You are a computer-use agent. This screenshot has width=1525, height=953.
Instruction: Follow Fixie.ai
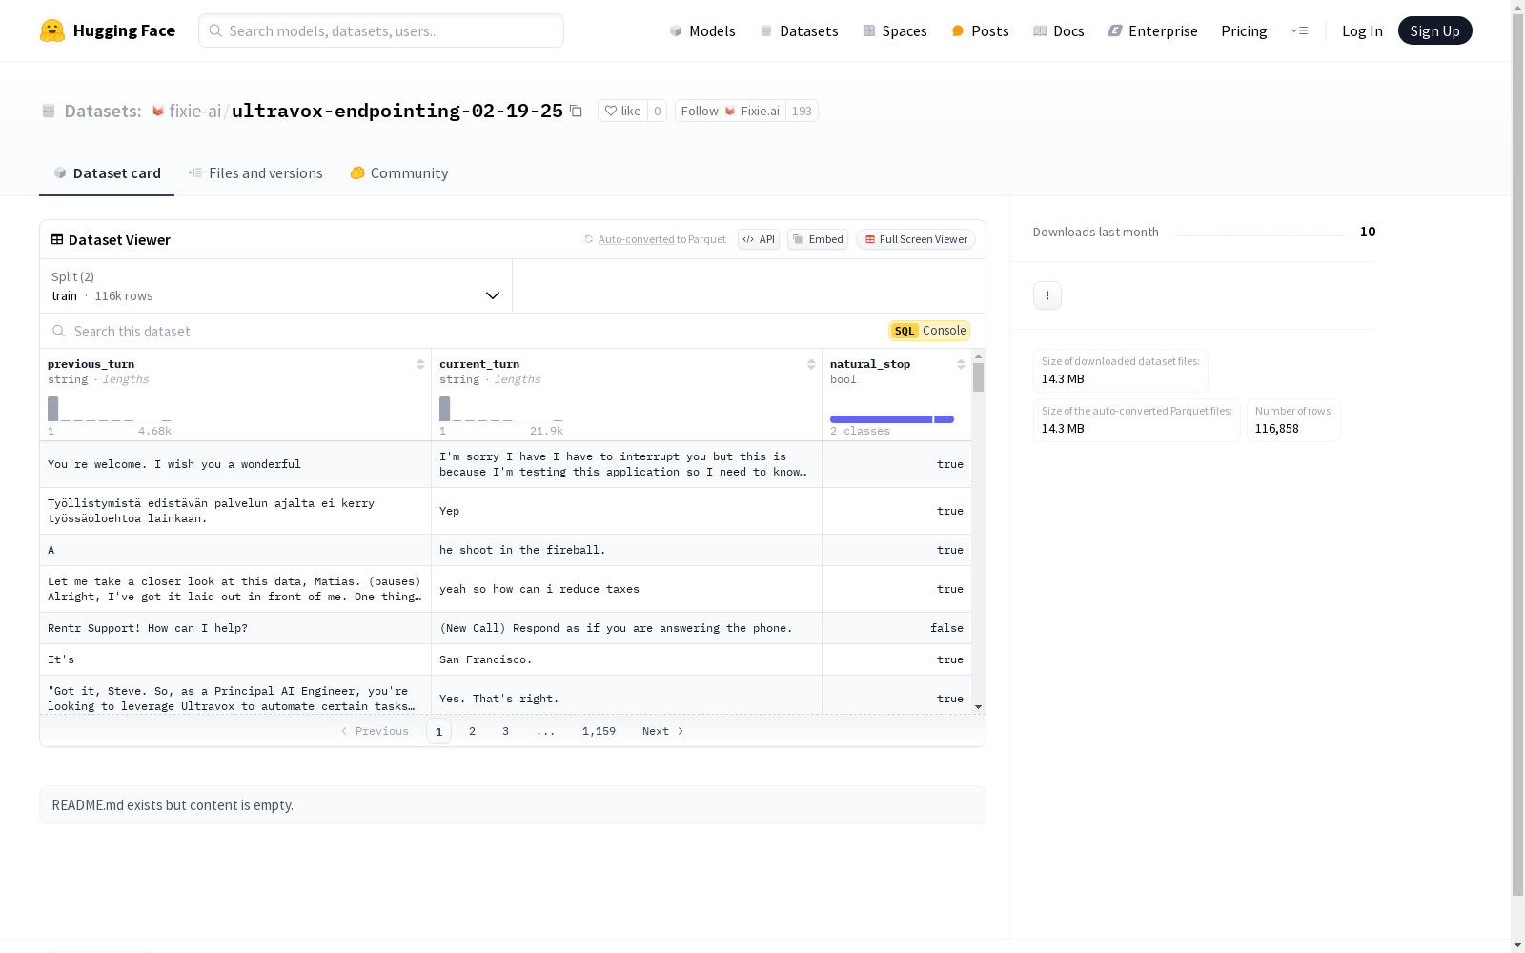pyautogui.click(x=730, y=111)
